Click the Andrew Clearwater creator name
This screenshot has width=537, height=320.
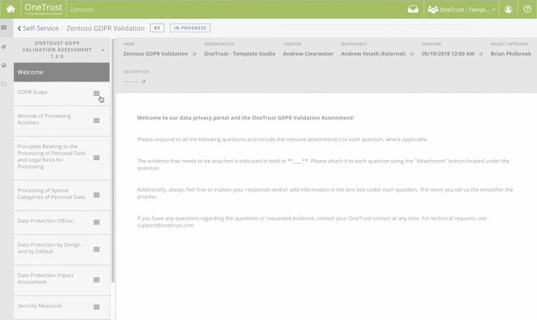click(308, 54)
